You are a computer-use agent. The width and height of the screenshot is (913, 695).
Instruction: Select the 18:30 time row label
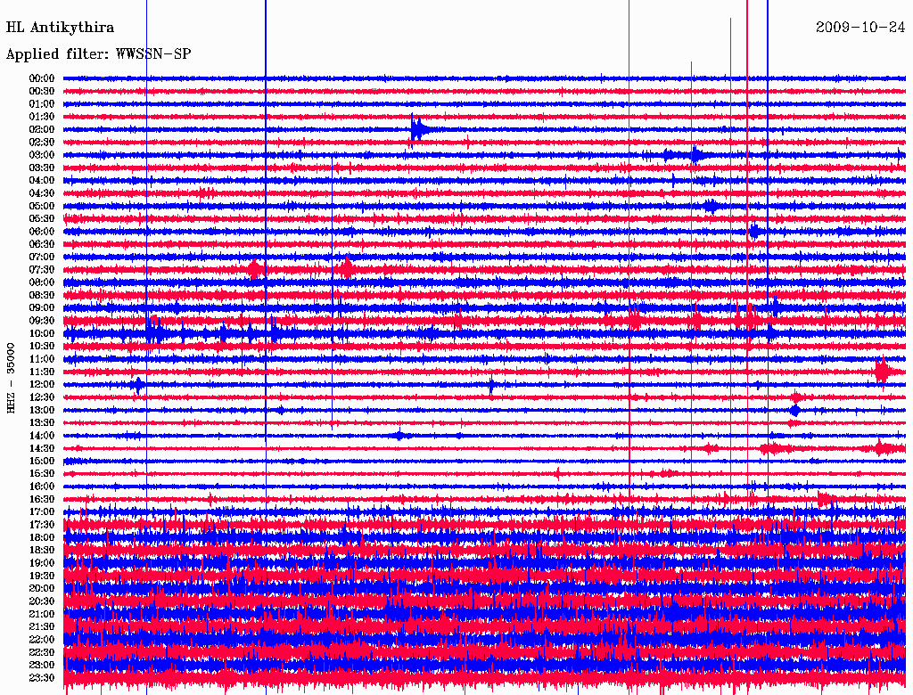click(42, 550)
